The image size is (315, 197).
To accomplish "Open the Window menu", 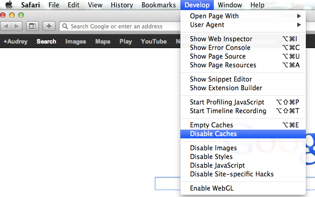I will 230,5.
